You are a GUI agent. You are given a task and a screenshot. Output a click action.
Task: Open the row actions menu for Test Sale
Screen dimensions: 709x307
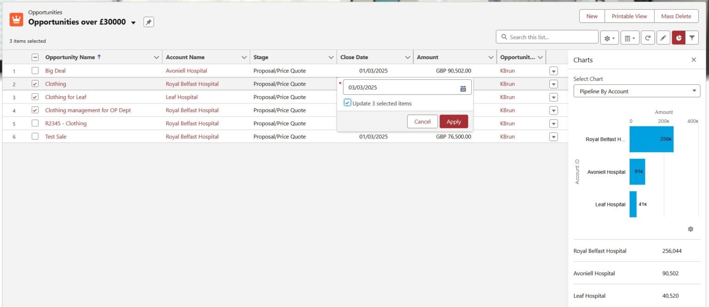point(553,136)
